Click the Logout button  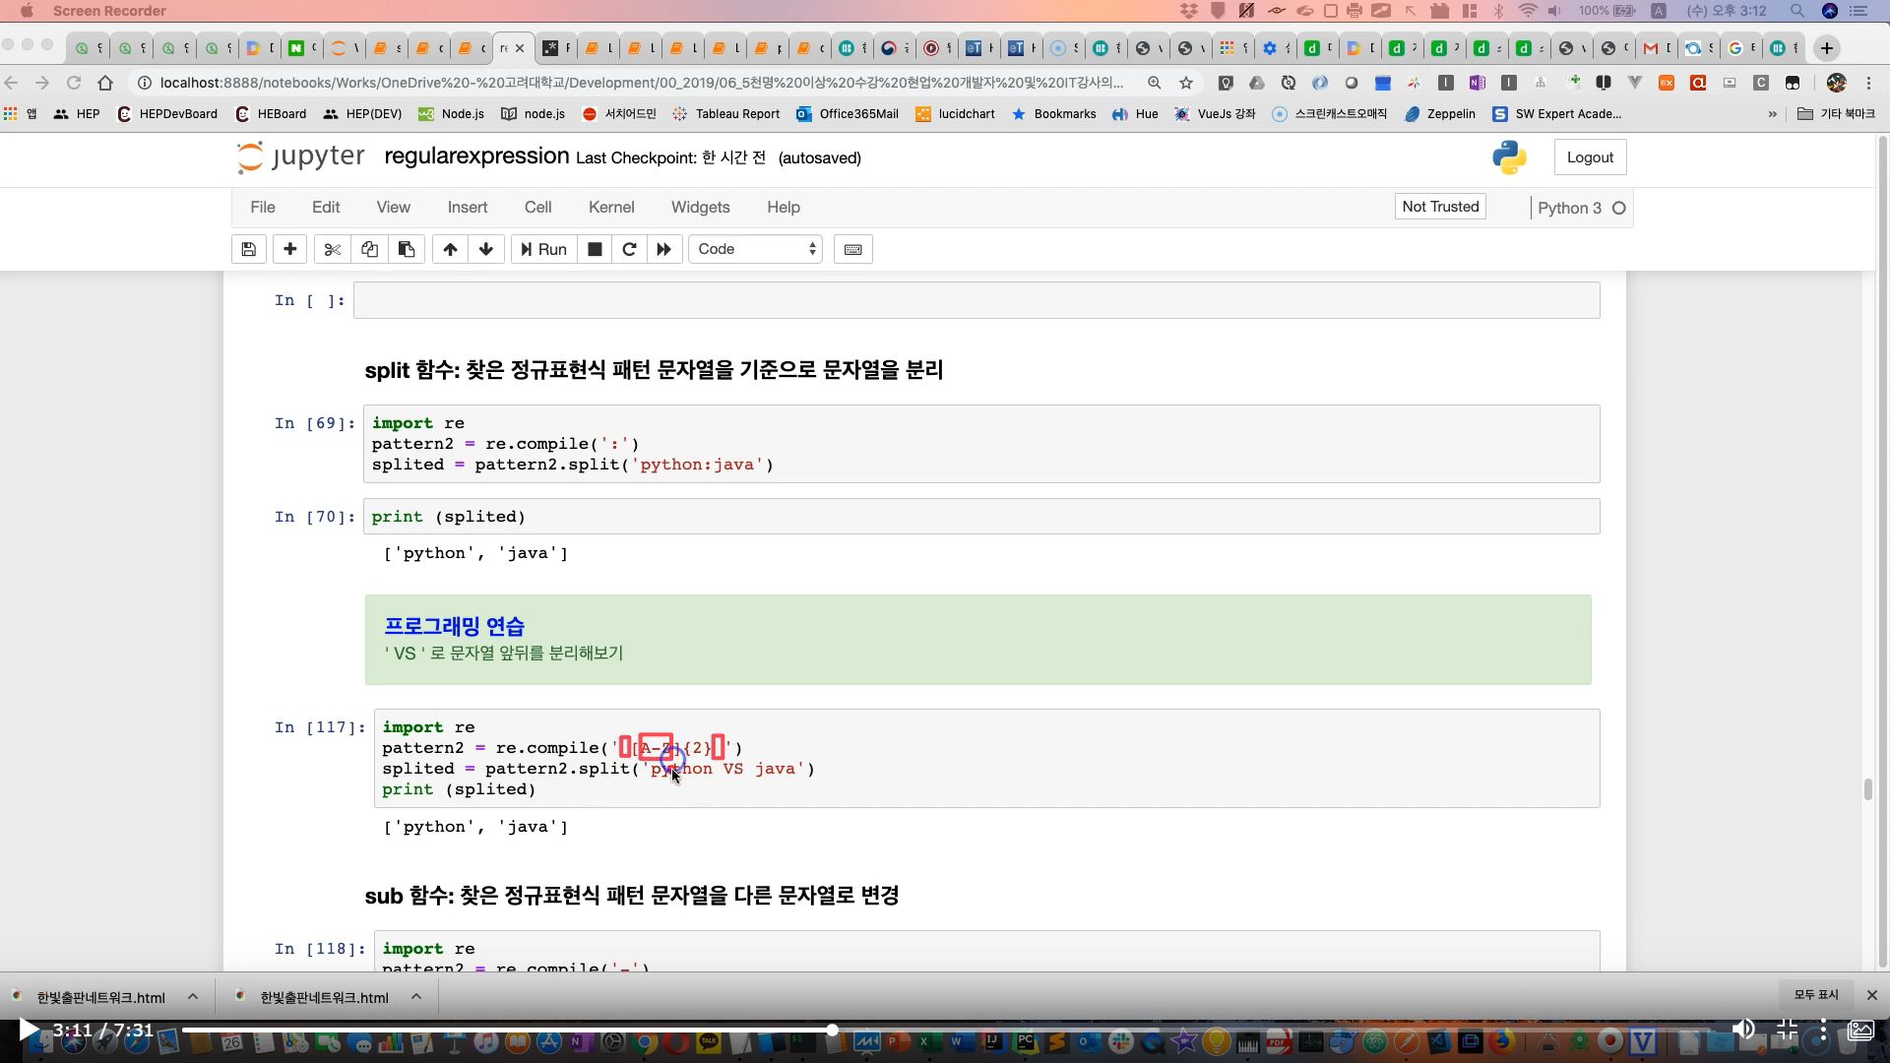1590,157
